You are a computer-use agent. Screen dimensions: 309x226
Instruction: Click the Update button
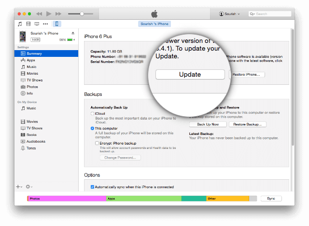(x=190, y=74)
